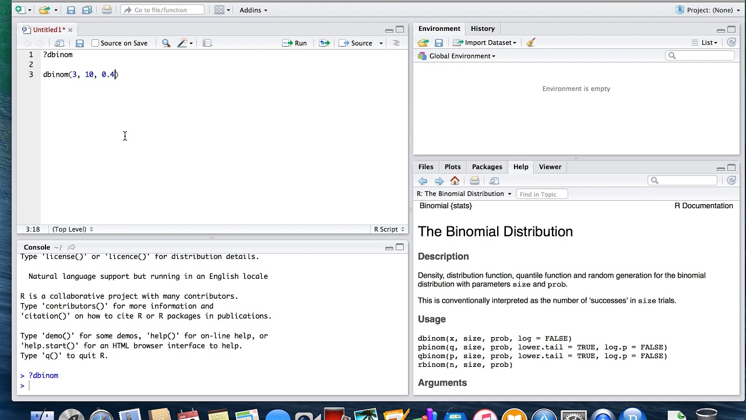
Task: Close the Untitled1 tab
Action: point(70,30)
